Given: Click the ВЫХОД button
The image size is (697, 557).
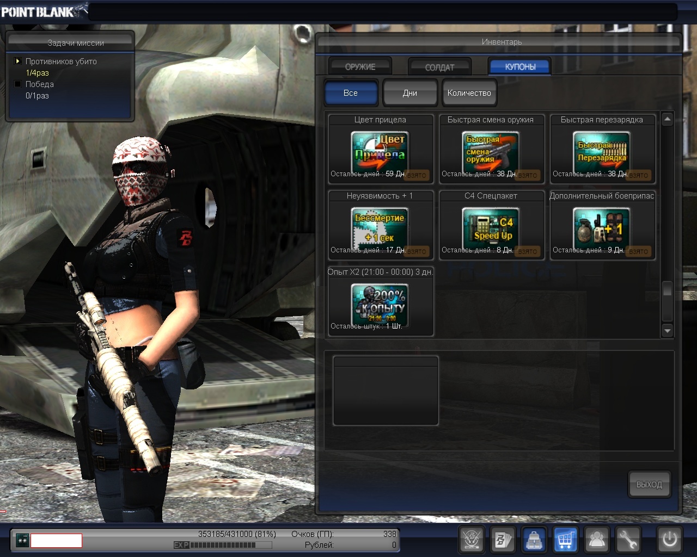Looking at the screenshot, I should pos(649,484).
